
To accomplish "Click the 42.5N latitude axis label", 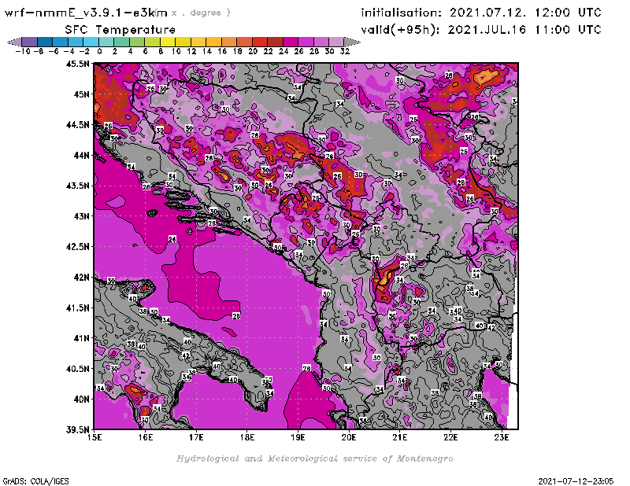I will pos(77,247).
